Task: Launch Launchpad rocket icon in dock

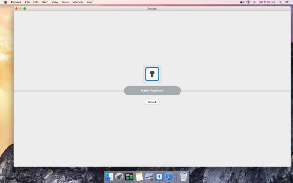Action: click(119, 177)
